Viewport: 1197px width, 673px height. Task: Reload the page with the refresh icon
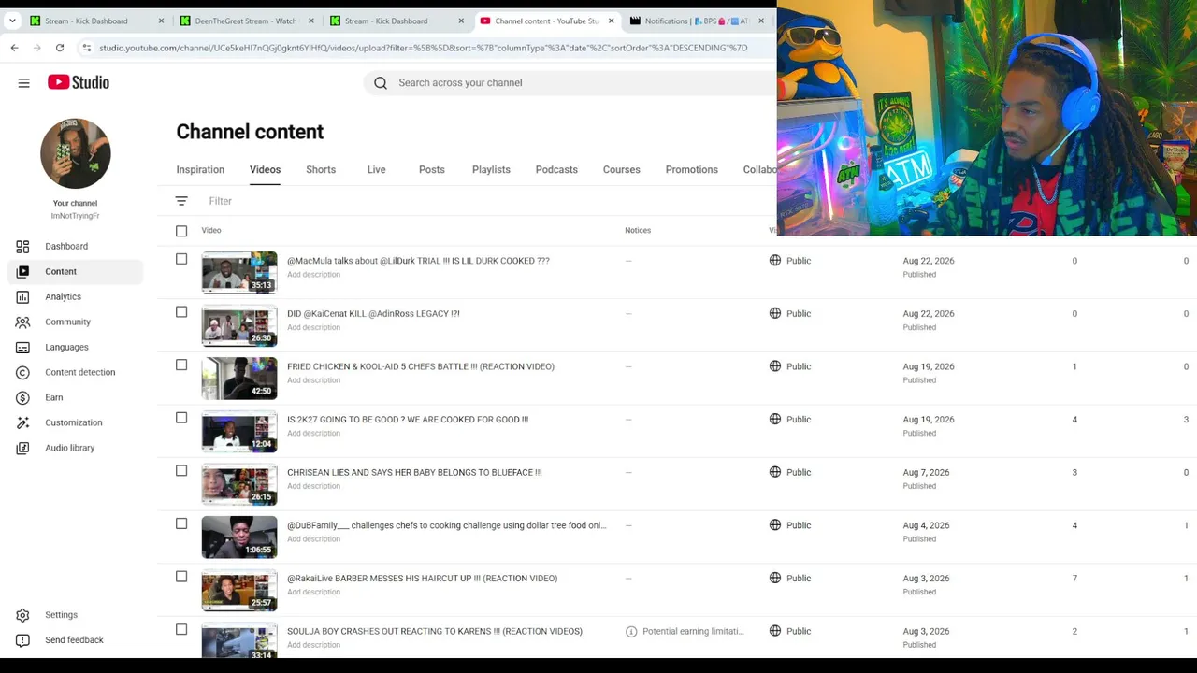(60, 48)
